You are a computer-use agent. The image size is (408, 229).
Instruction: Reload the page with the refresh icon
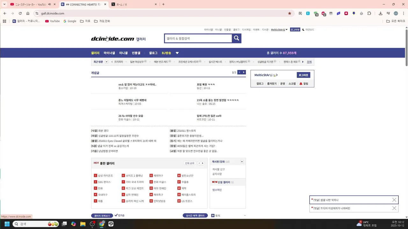(x=20, y=13)
